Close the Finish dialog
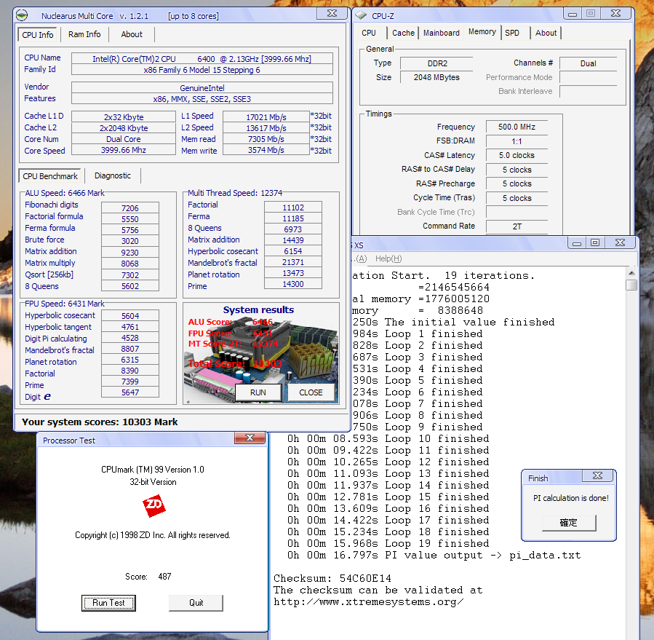This screenshot has width=654, height=640. (x=598, y=475)
